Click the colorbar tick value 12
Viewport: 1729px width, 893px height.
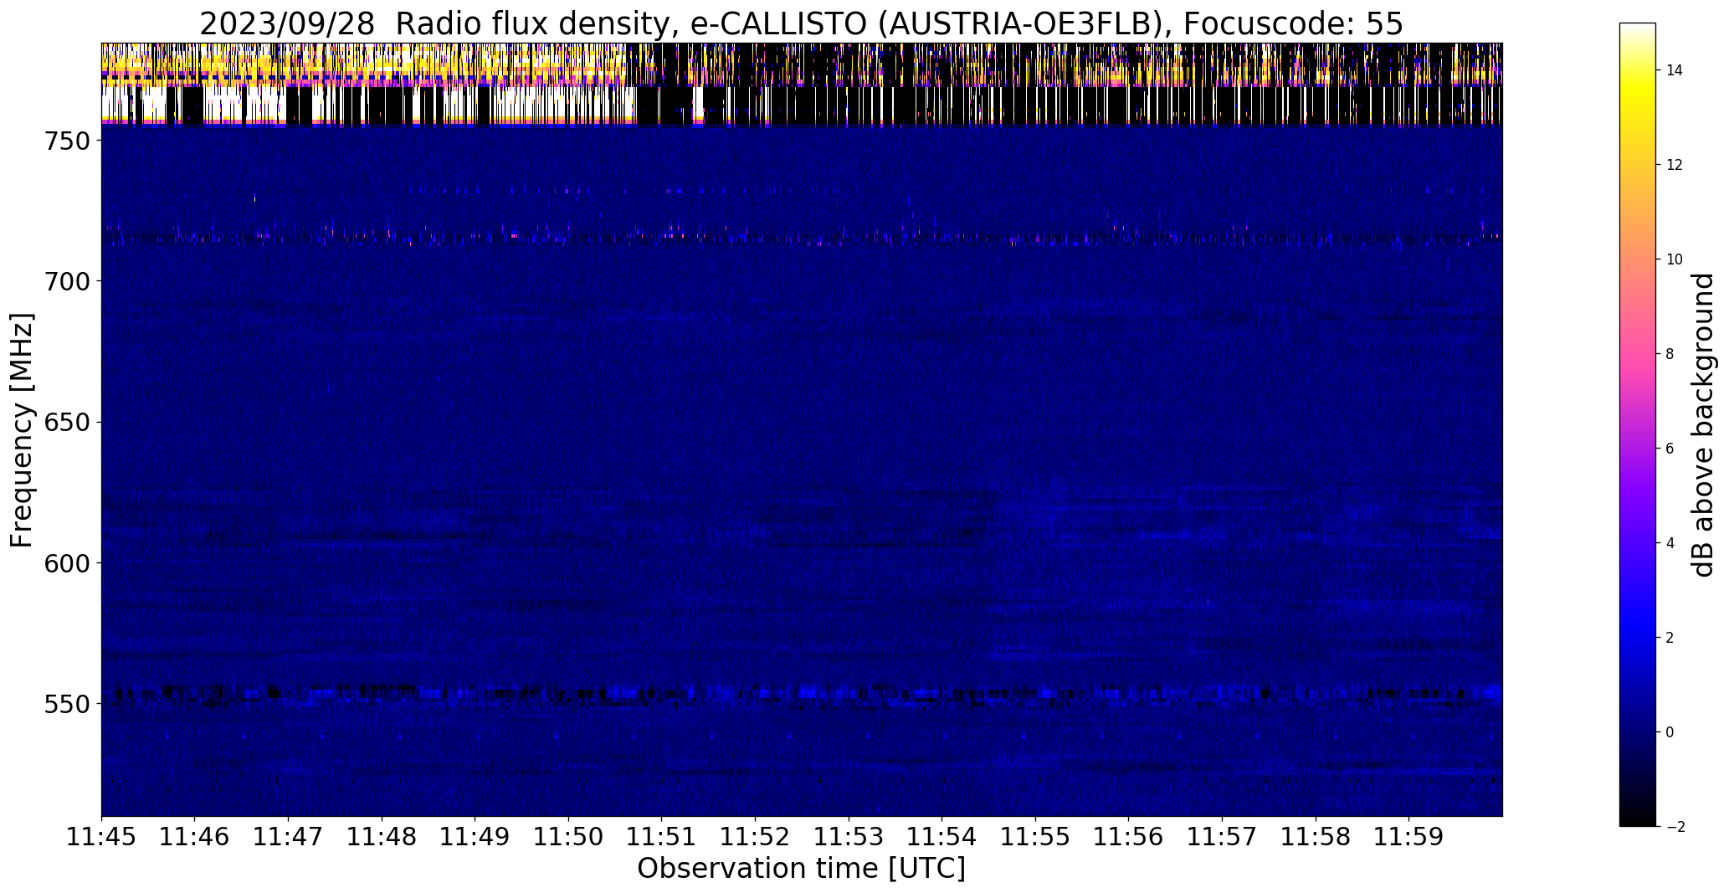point(1675,165)
